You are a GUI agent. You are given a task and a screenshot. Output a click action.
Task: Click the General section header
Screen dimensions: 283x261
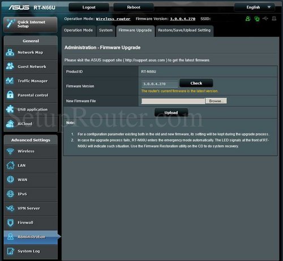pos(31,41)
